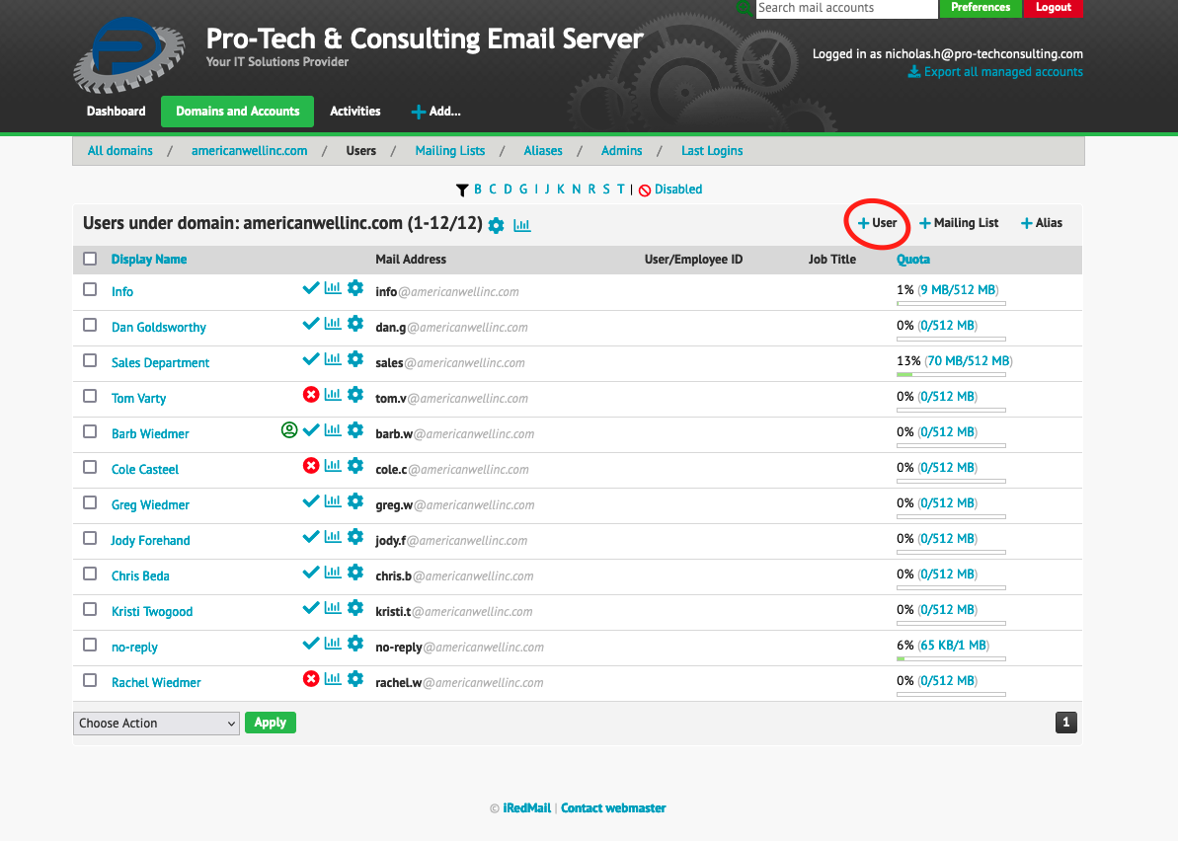View usage statistics icon for Dan Goldsworthy

coord(332,323)
